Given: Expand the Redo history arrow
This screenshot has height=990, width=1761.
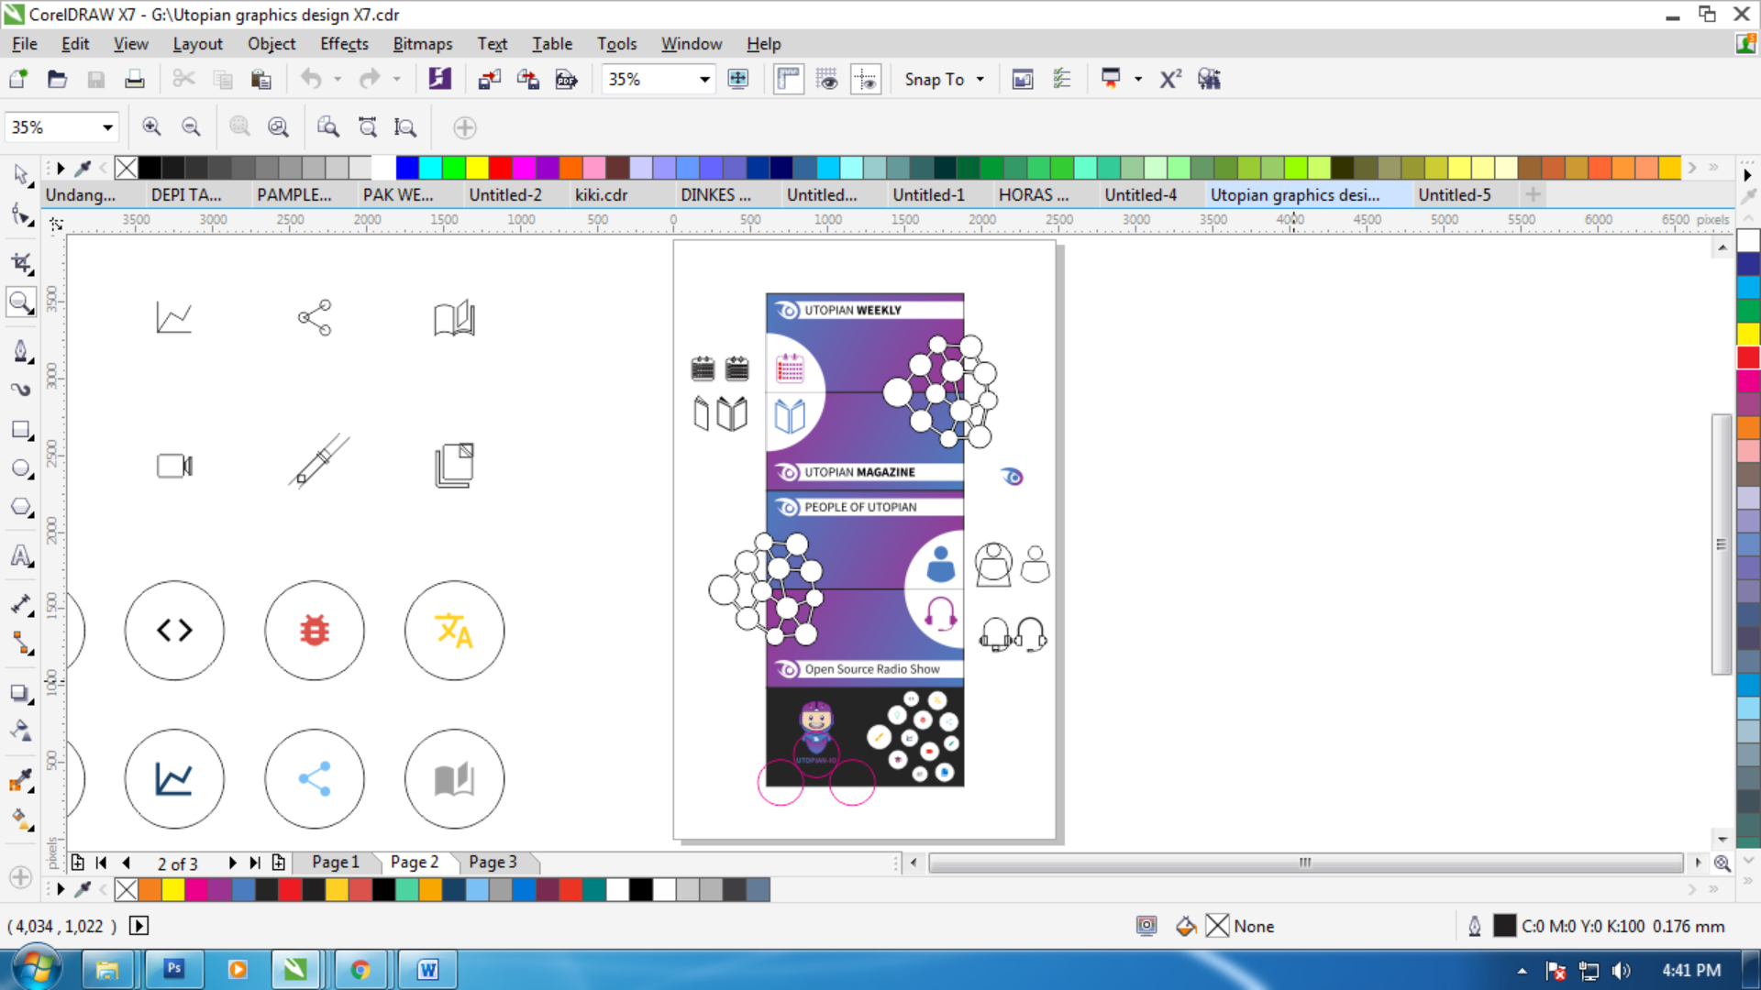Looking at the screenshot, I should (x=397, y=80).
